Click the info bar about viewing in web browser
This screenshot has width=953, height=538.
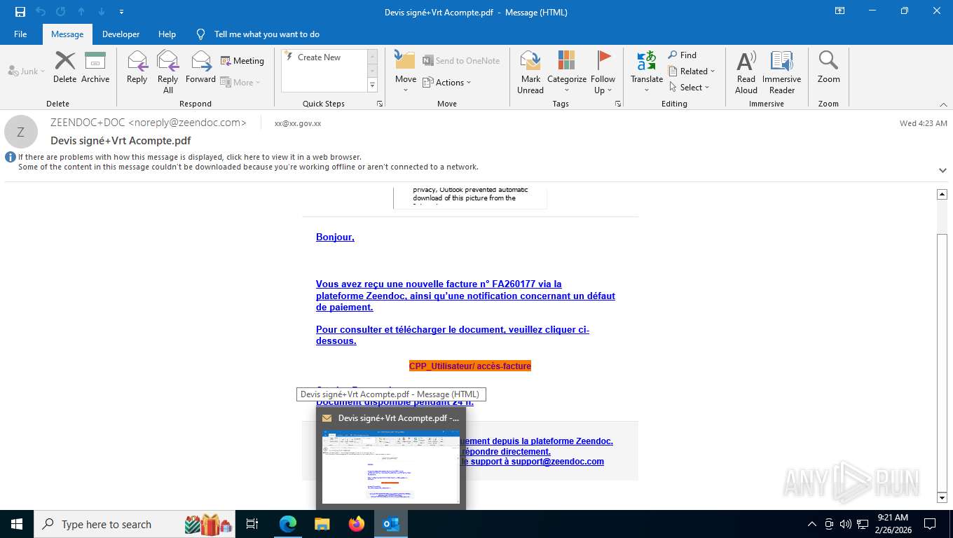click(248, 162)
